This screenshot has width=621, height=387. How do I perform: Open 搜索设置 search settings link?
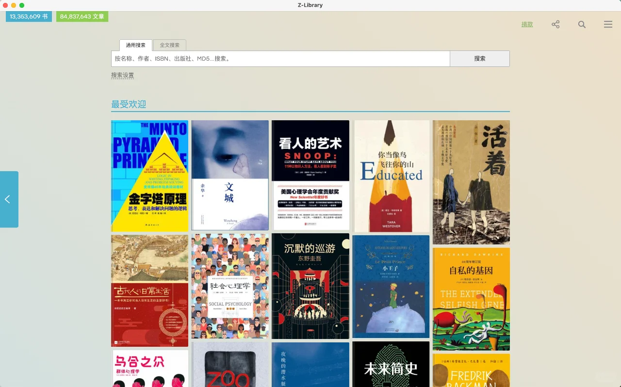click(122, 75)
